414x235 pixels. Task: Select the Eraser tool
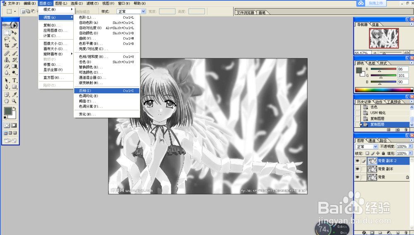click(7, 66)
